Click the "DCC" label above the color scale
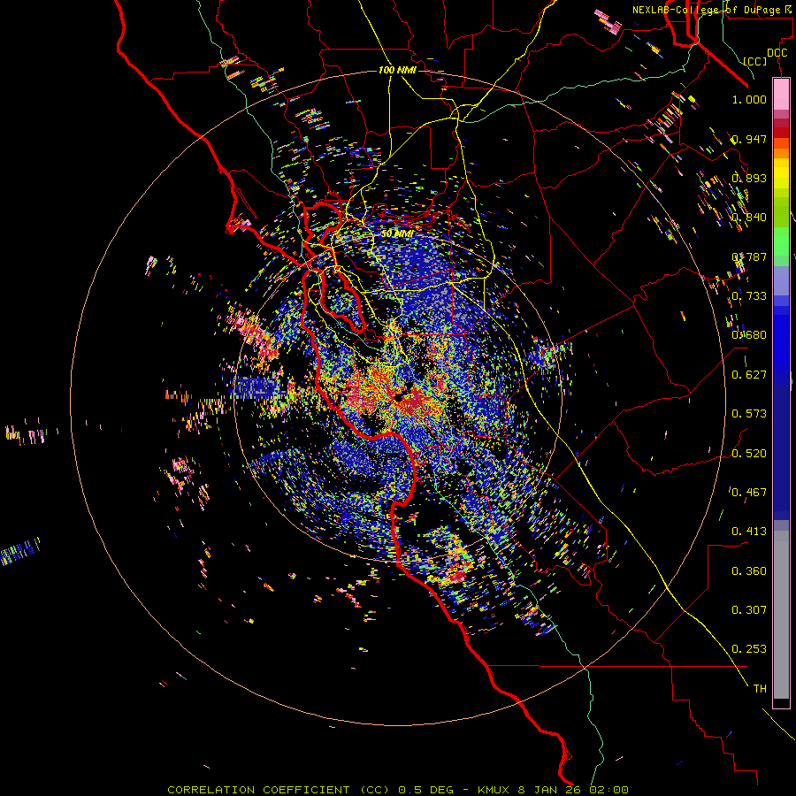 (x=777, y=53)
